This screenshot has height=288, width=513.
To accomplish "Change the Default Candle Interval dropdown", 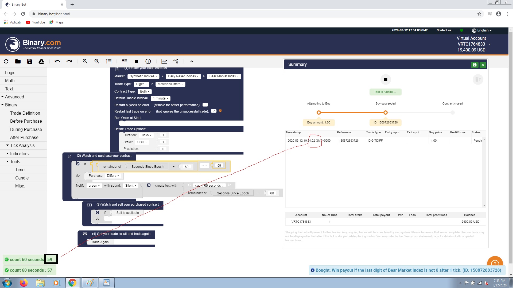I will [160, 98].
